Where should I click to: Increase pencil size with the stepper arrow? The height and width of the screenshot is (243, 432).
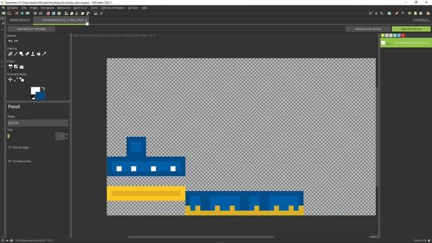pos(67,134)
